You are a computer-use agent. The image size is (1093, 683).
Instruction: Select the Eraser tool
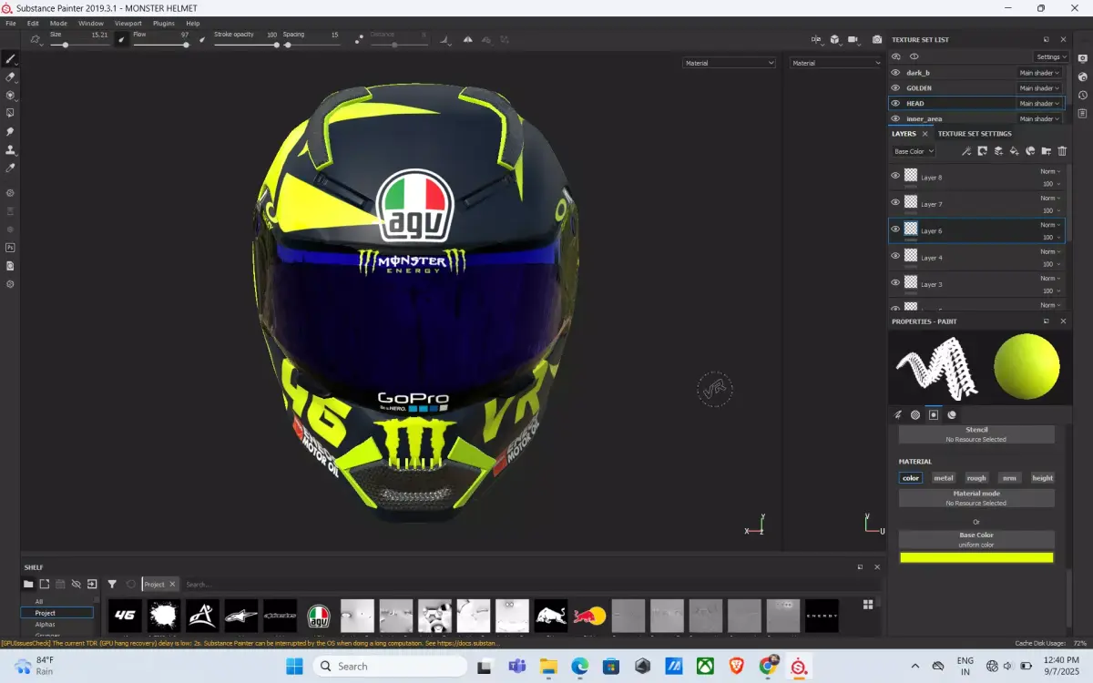point(10,76)
